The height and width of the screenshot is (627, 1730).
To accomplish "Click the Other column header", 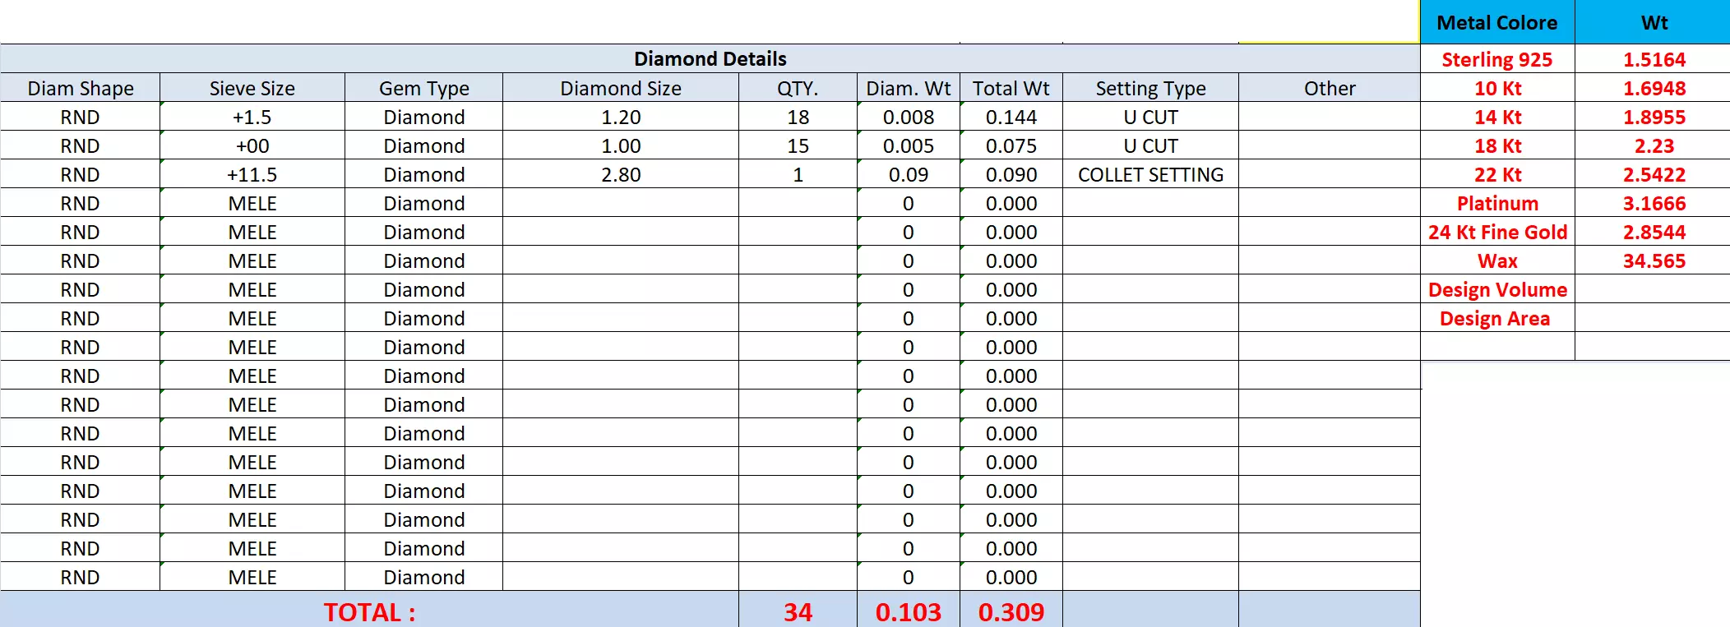I will tap(1329, 88).
